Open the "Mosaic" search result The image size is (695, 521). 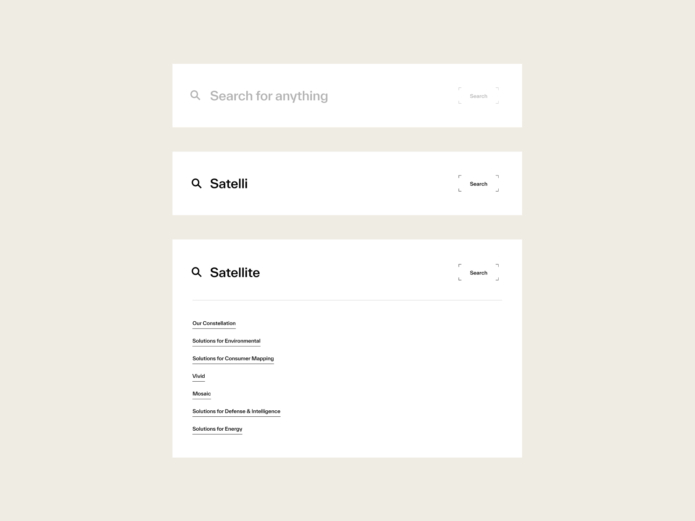point(202,394)
